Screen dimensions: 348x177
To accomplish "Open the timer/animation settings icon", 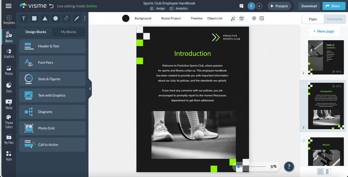I will [x=242, y=18].
